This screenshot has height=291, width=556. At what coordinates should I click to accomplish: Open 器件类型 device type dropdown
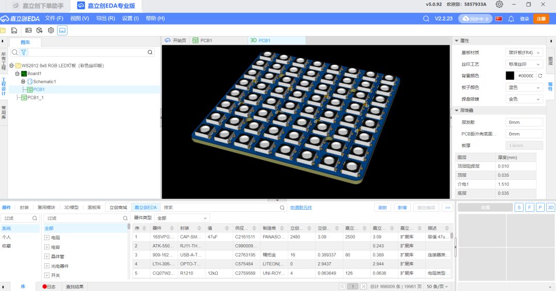182,218
